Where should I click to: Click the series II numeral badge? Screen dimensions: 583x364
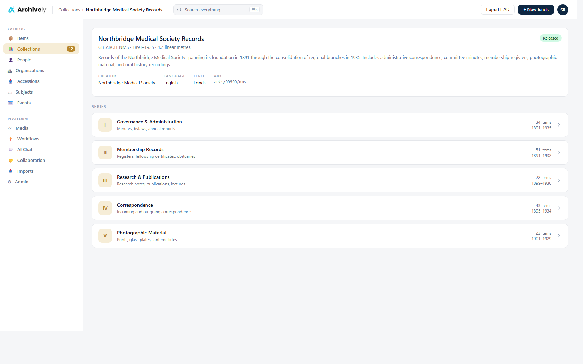point(105,153)
